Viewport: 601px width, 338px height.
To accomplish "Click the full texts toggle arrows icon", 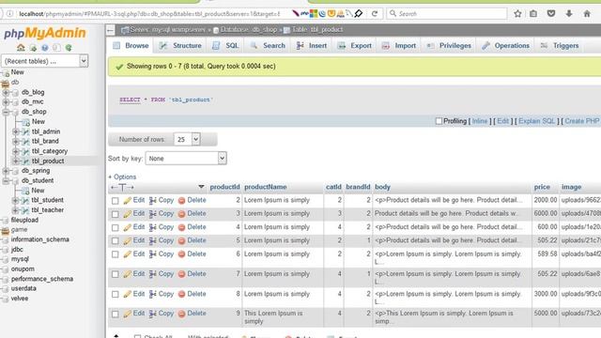I will point(122,188).
